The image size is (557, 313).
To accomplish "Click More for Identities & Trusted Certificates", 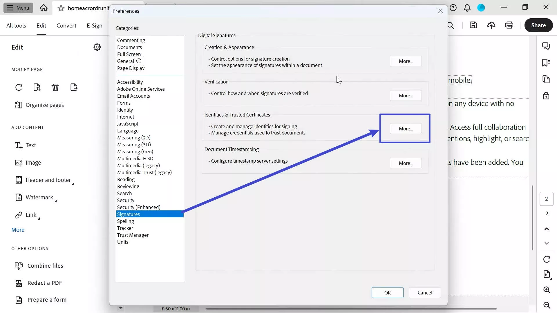I will [406, 129].
